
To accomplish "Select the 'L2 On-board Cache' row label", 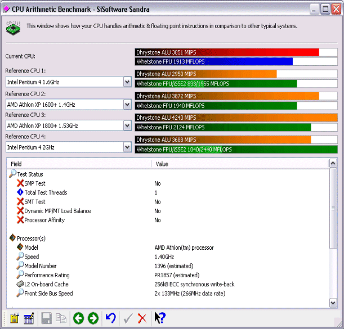I will [47, 284].
